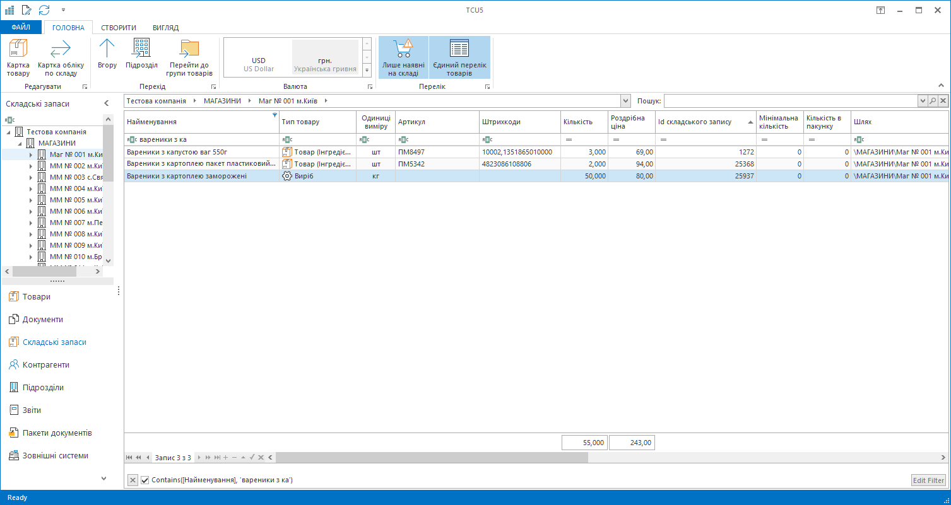The image size is (951, 505).
Task: Go to the previous record in navigator
Action: click(148, 458)
